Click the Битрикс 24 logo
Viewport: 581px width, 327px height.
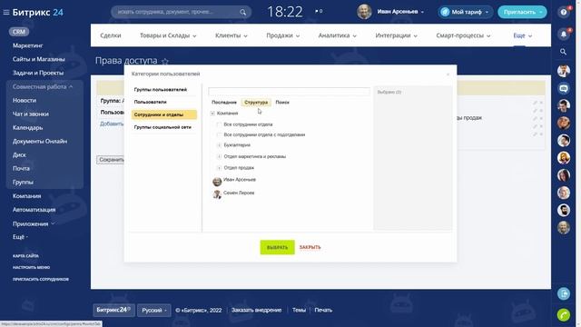coord(38,12)
